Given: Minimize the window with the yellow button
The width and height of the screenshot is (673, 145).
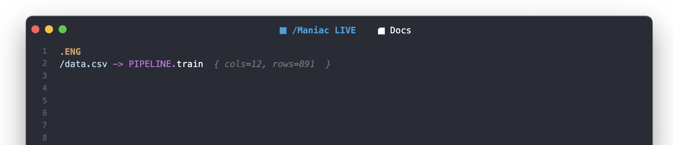Looking at the screenshot, I should pyautogui.click(x=49, y=30).
